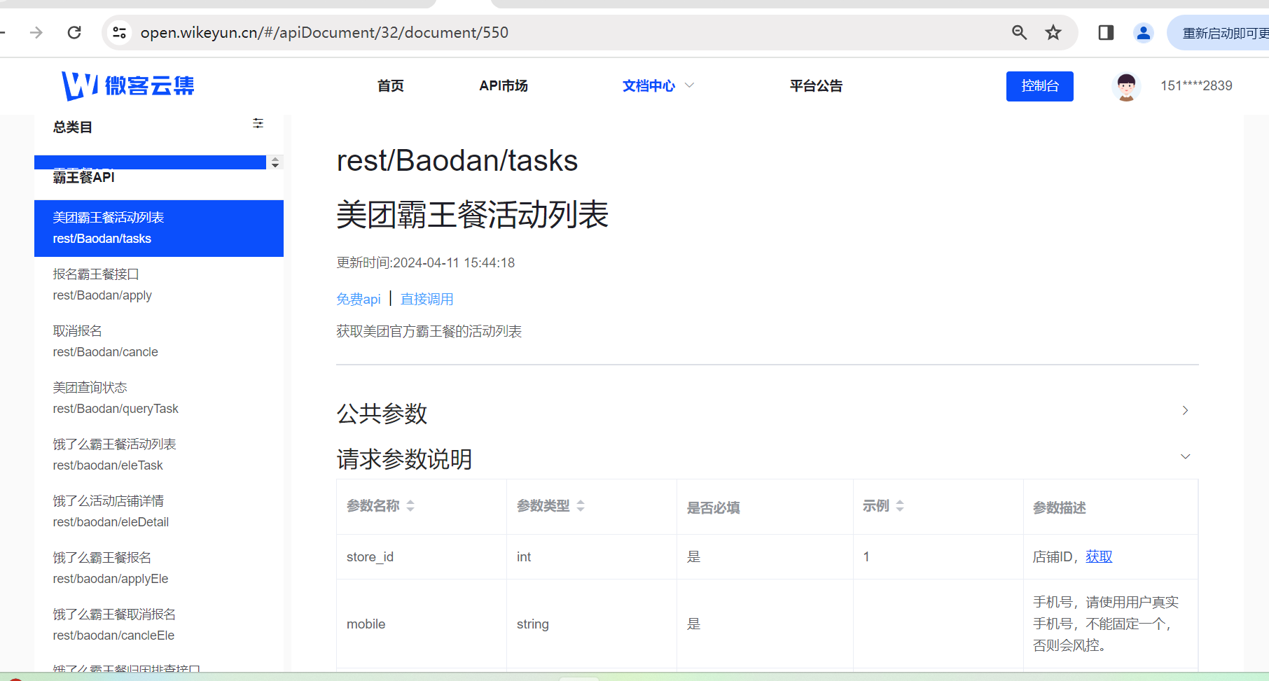The width and height of the screenshot is (1269, 681).
Task: Click the zoom magnifier icon in address bar
Action: pos(1020,32)
